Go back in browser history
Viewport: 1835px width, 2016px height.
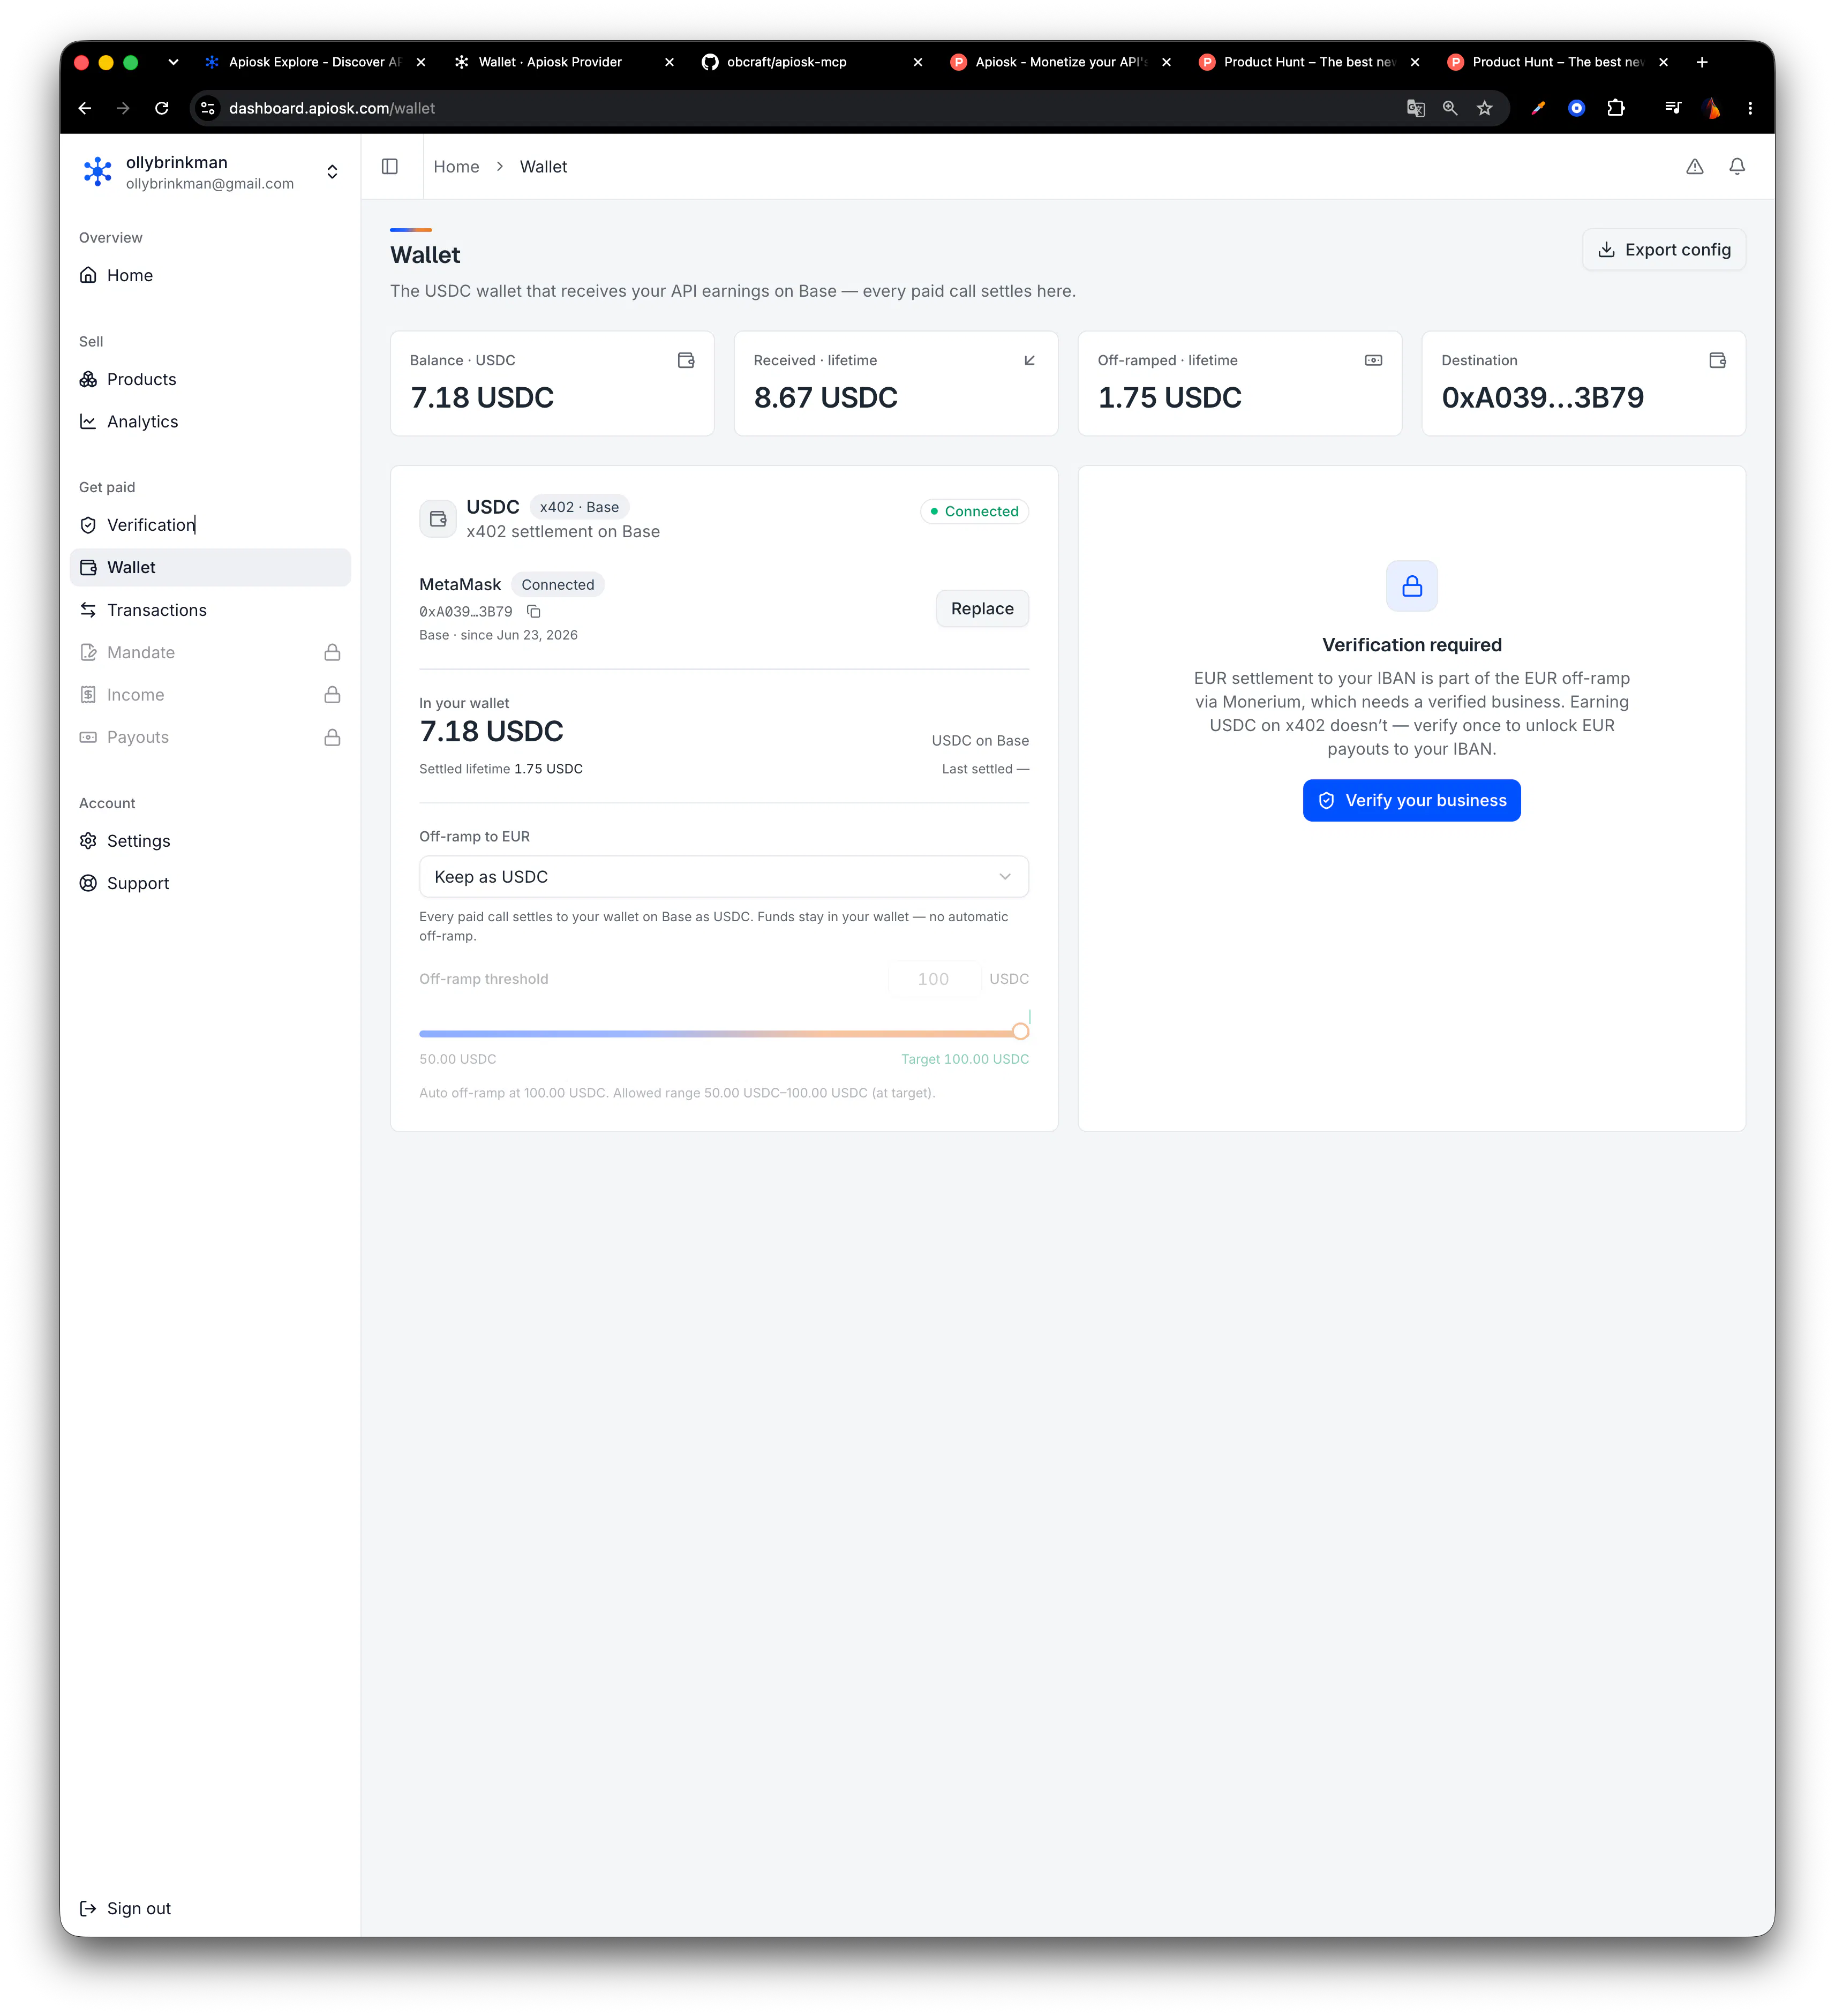85,108
